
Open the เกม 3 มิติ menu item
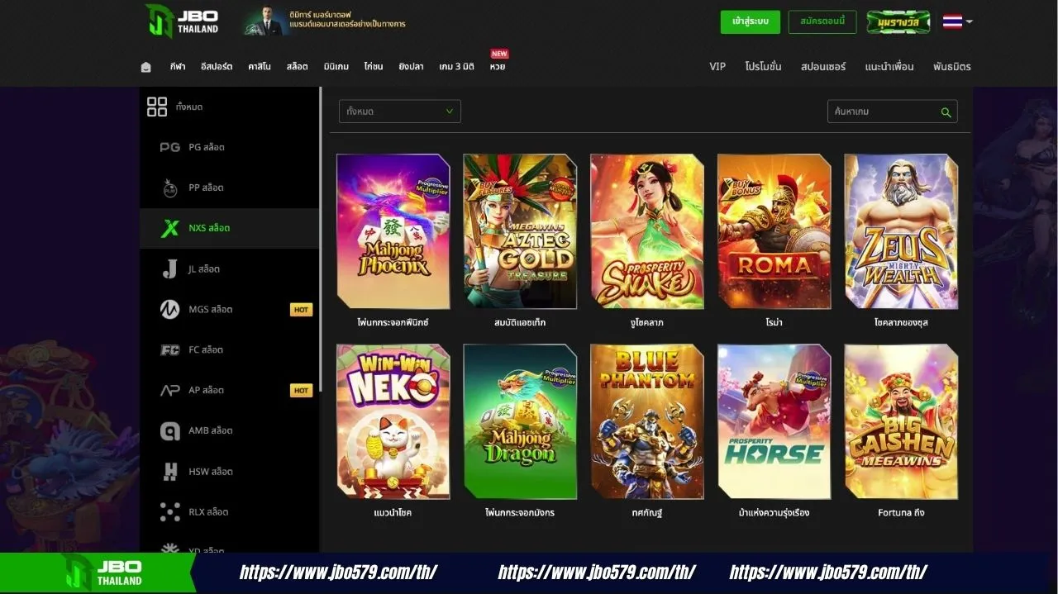coord(457,67)
